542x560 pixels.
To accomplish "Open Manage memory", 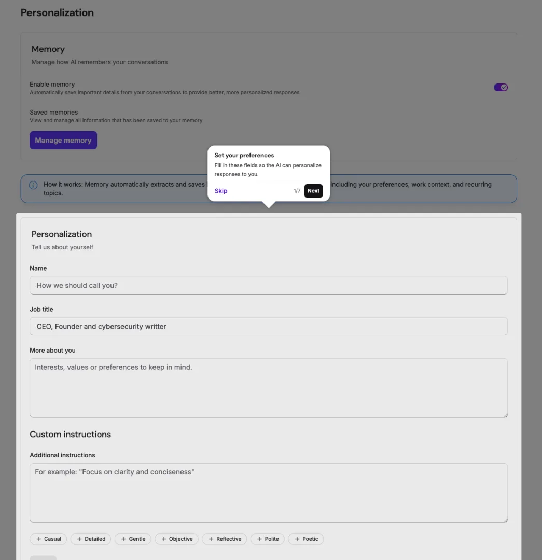I will click(x=63, y=140).
